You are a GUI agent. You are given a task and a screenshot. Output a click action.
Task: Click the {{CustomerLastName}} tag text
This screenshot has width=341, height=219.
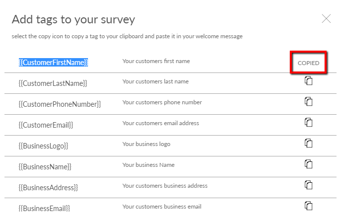point(53,83)
